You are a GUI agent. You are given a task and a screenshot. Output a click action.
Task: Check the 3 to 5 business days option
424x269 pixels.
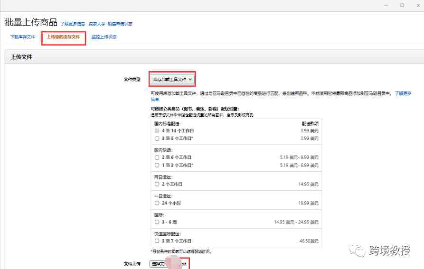coord(157,139)
